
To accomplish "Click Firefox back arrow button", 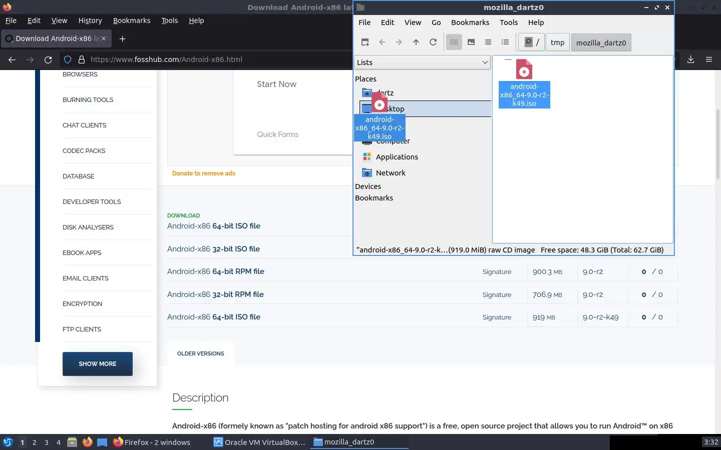I will [x=12, y=59].
